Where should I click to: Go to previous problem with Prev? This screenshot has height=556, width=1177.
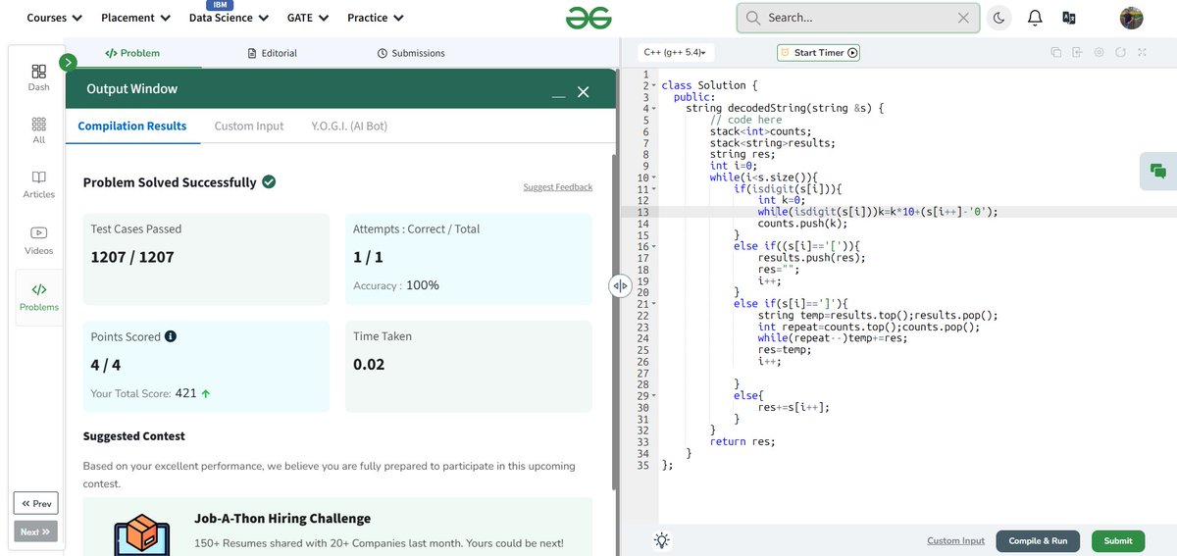coord(35,503)
